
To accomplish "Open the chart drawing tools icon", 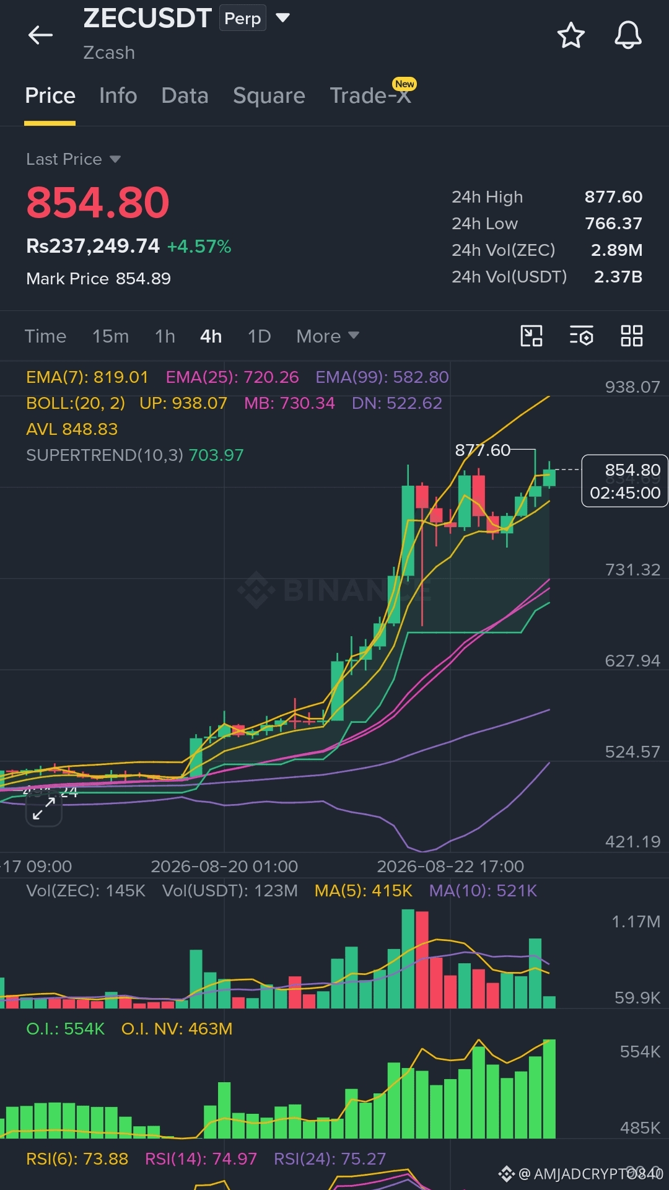I will click(531, 336).
